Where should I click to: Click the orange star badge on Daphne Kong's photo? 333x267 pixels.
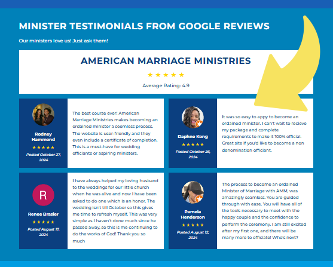tap(199, 124)
